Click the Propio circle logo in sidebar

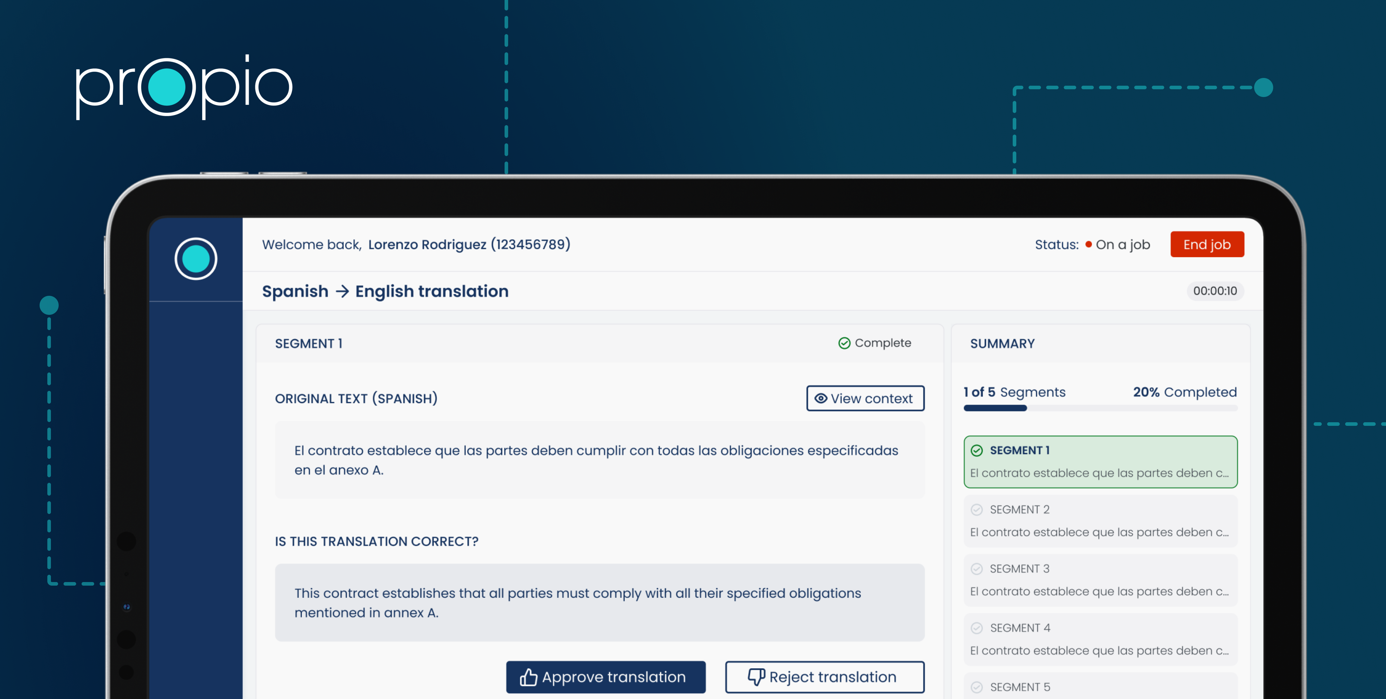196,259
